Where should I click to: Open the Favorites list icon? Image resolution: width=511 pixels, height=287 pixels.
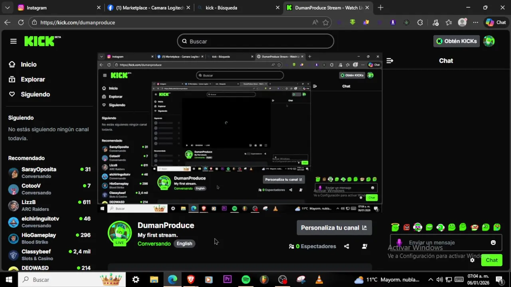point(449,22)
